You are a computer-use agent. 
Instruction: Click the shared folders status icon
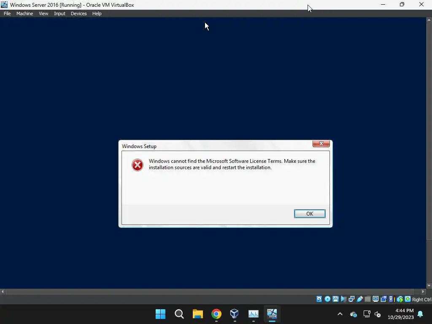coord(367,299)
